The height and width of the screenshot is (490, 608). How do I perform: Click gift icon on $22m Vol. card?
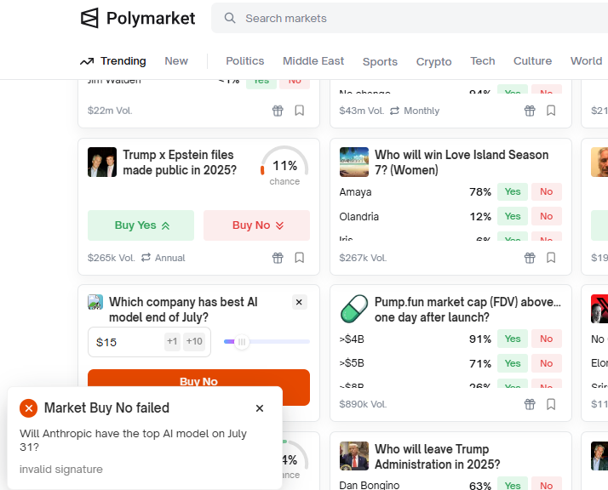pos(278,111)
